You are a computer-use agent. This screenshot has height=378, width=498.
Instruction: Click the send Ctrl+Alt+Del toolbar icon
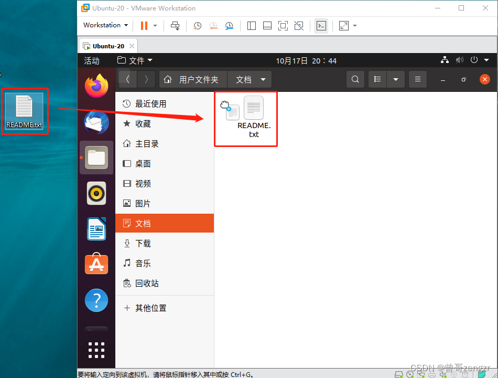(x=175, y=25)
